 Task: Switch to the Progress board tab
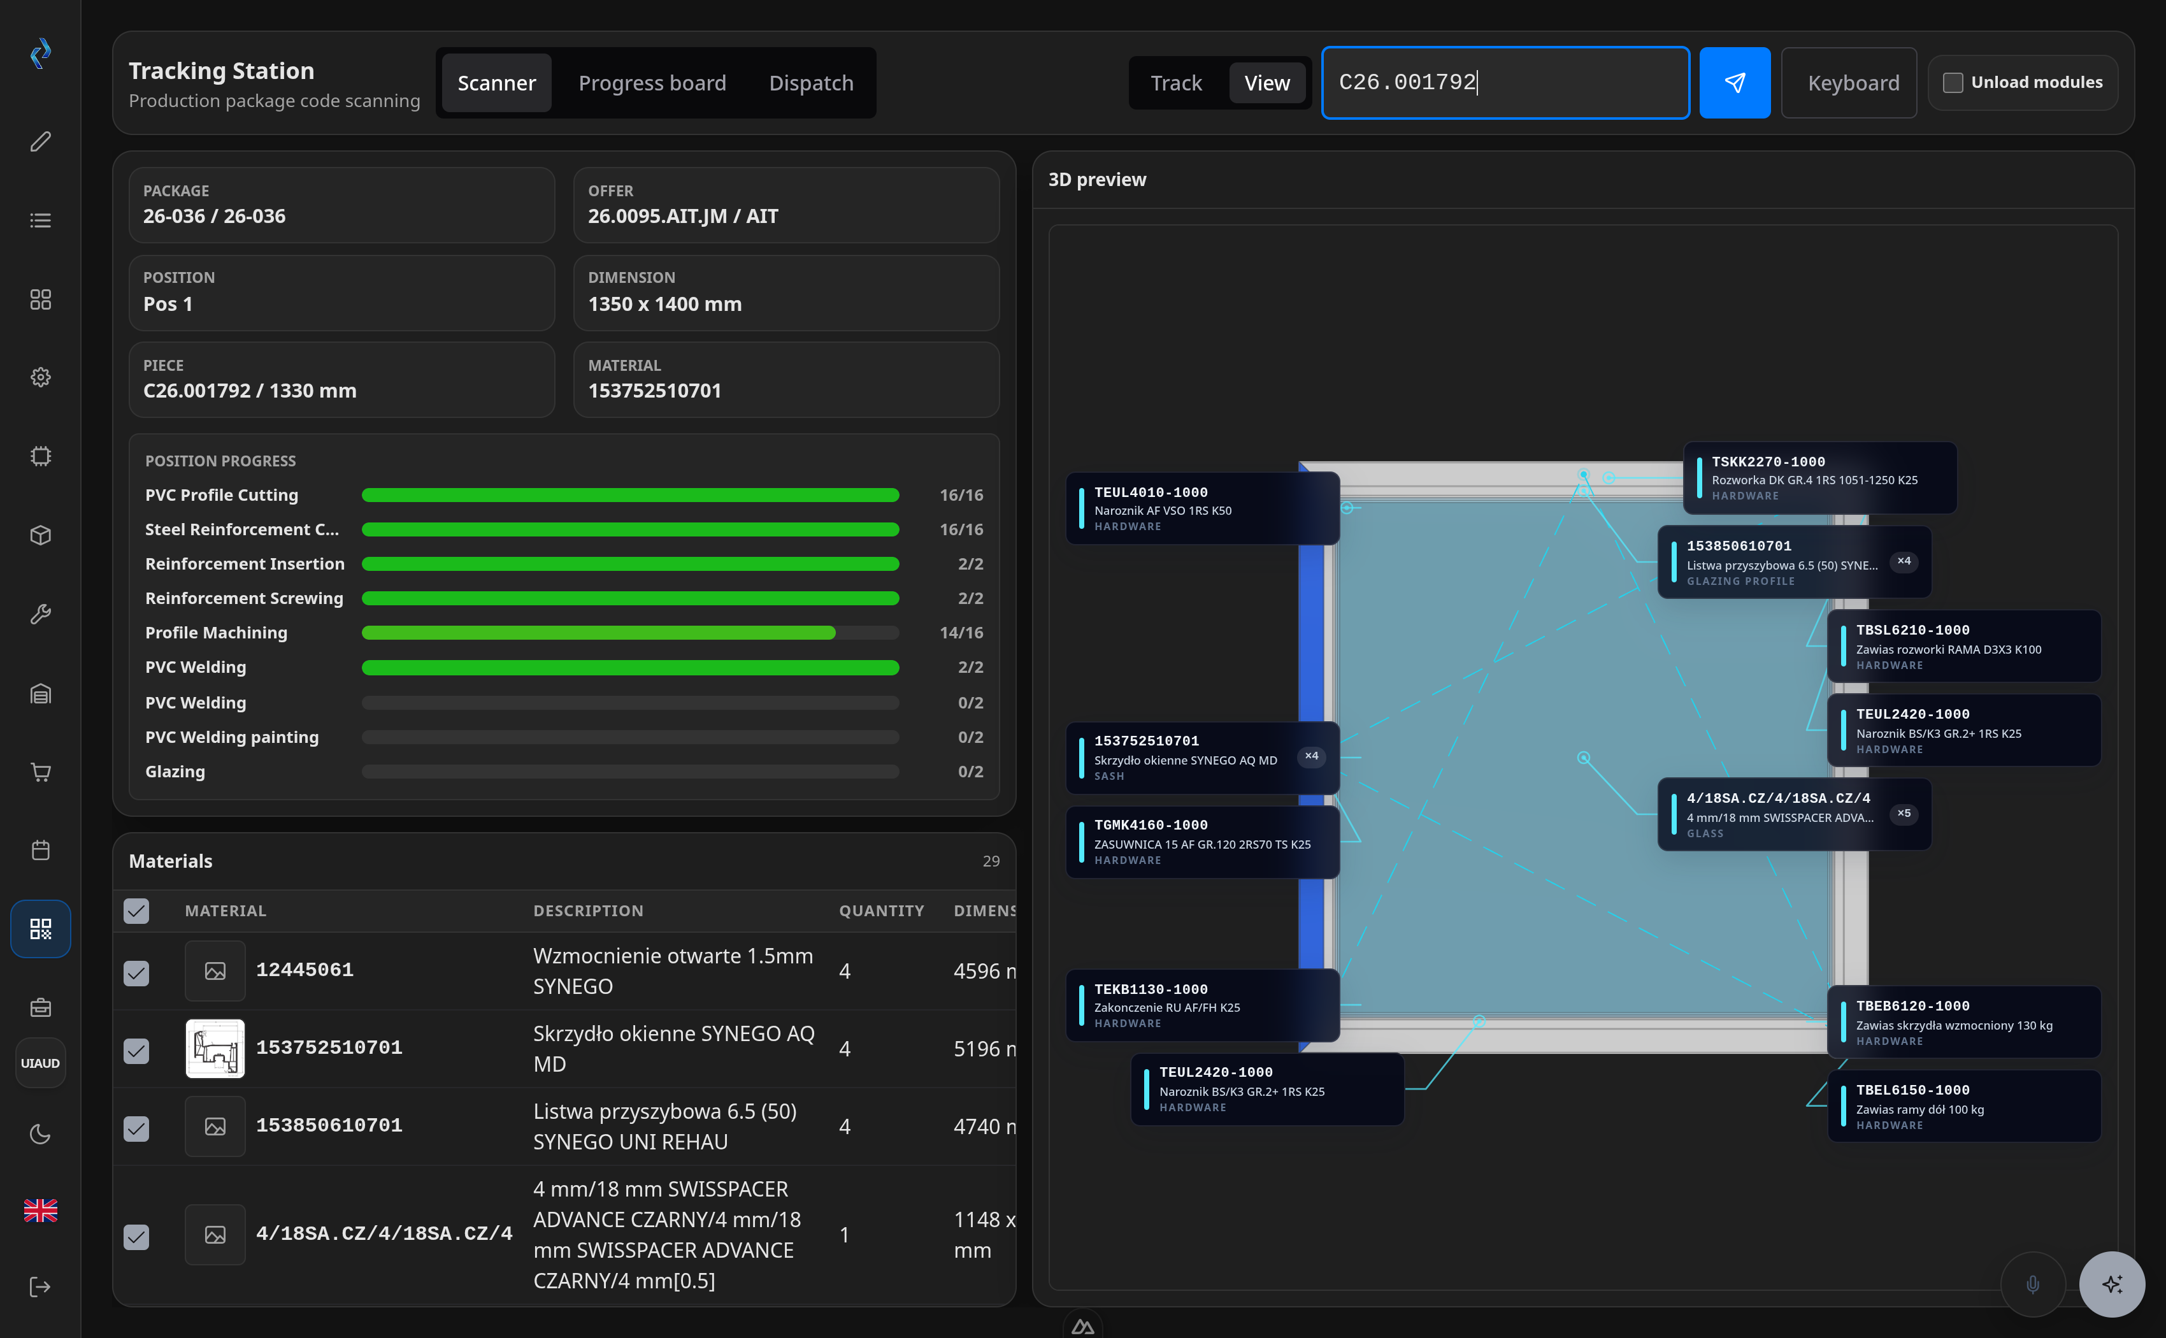tap(652, 82)
